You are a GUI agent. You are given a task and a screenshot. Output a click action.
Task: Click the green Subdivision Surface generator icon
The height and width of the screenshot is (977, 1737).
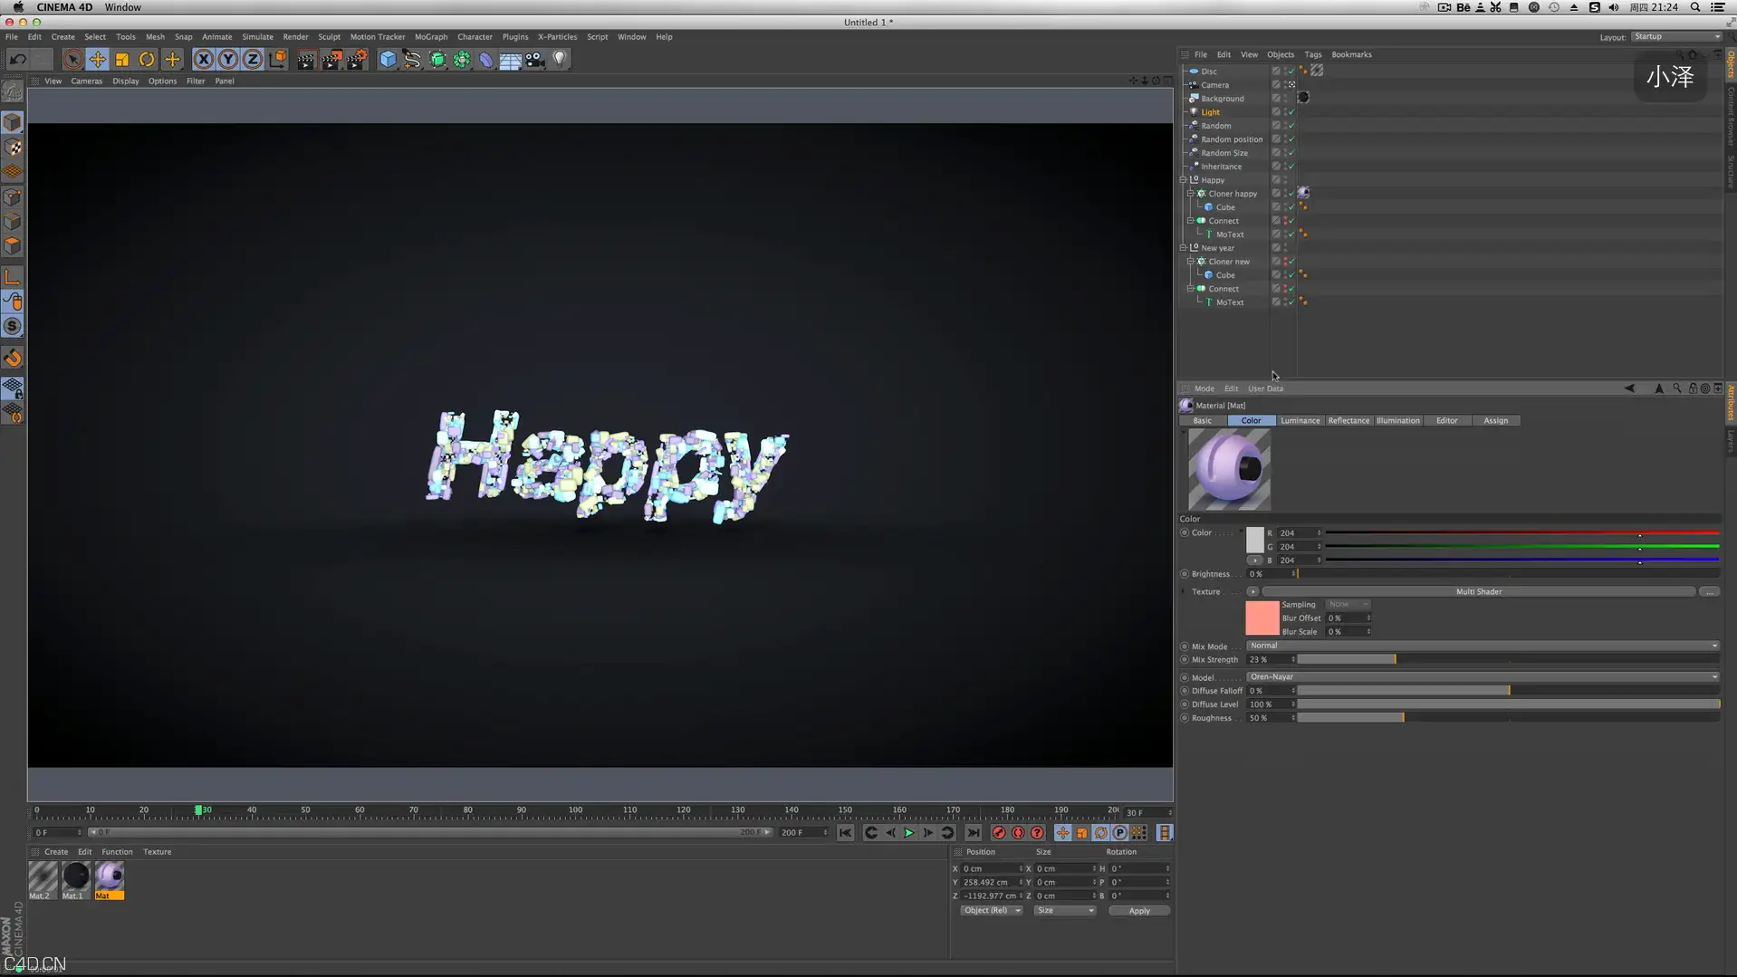point(437,60)
